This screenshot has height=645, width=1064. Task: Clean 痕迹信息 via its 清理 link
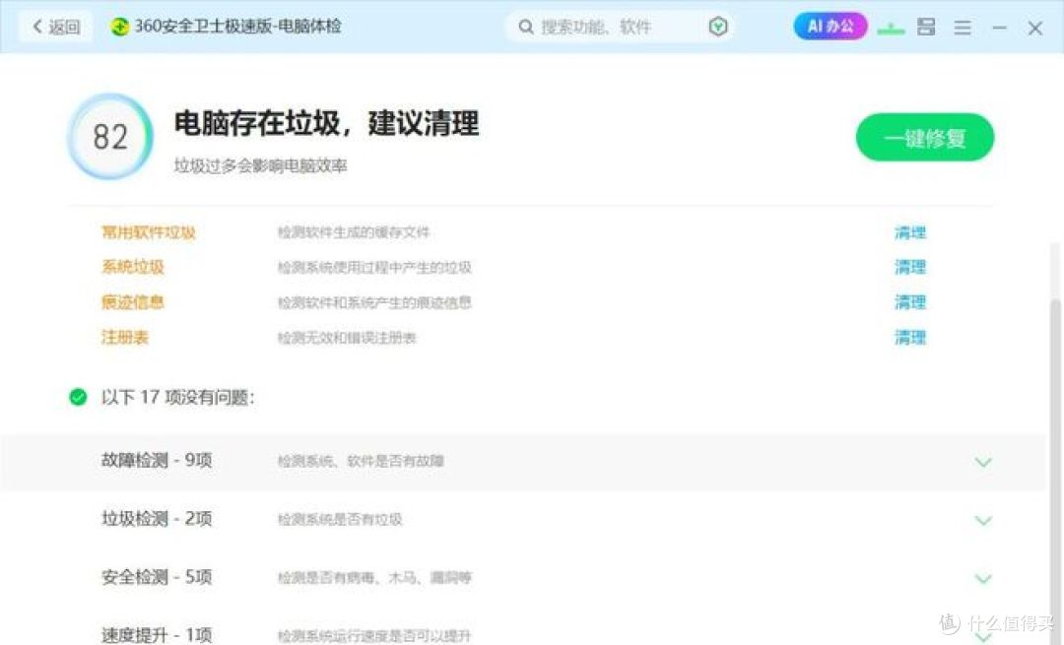910,302
